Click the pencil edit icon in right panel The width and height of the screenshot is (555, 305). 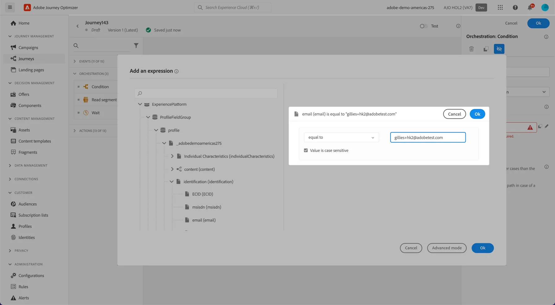pos(547,126)
